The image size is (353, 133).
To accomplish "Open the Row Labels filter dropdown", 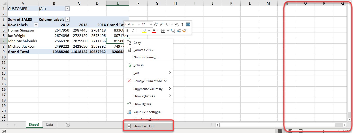I will [x=36, y=25].
